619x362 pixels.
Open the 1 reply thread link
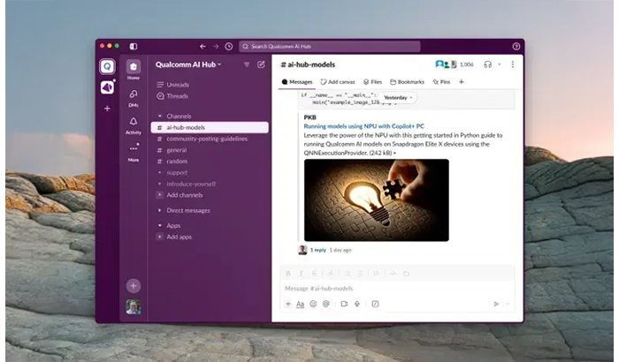pos(318,250)
